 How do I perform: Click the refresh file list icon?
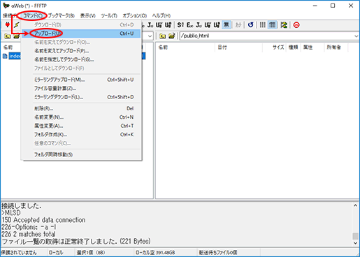pyautogui.click(x=251, y=24)
